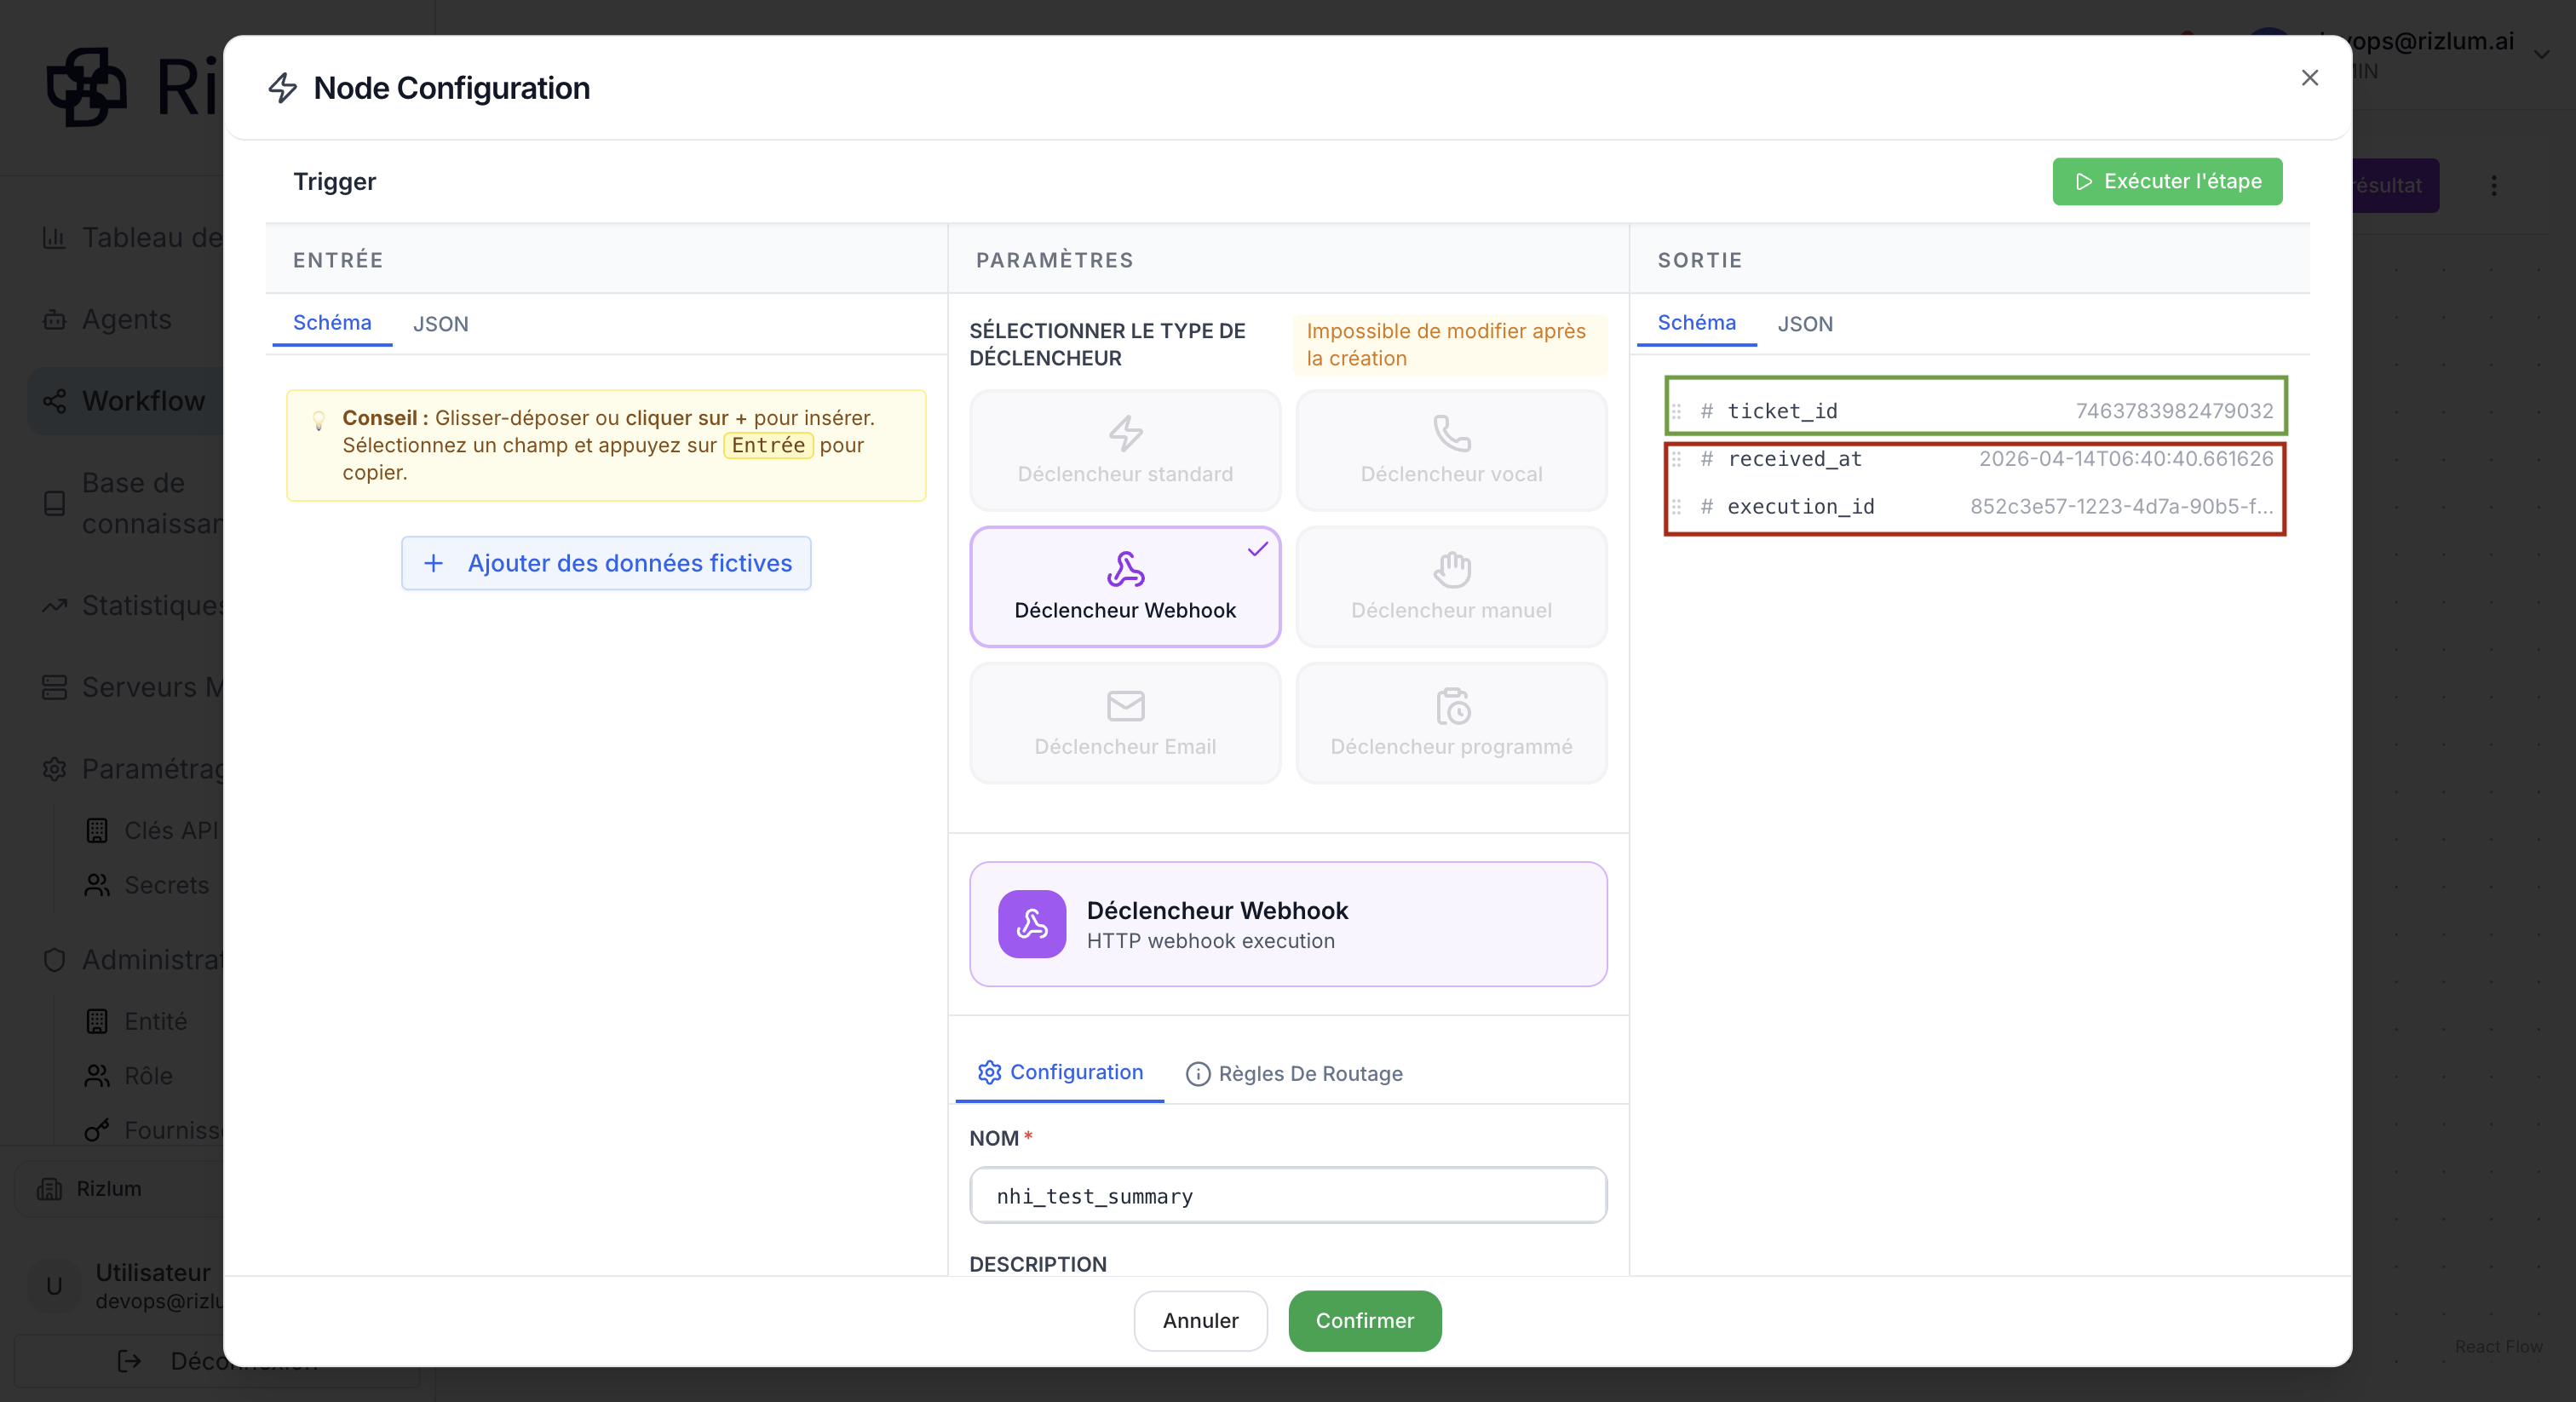This screenshot has width=2576, height=1402.
Task: Switch to the JSON tab under SORTIE
Action: coord(1805,323)
